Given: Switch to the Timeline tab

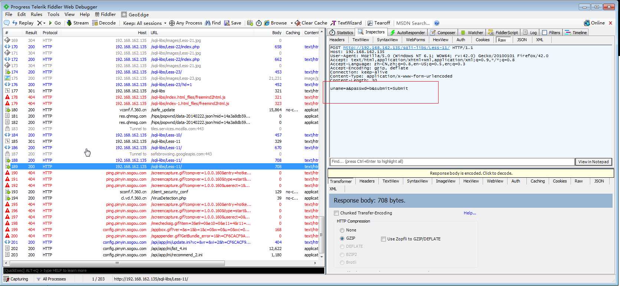Looking at the screenshot, I should (576, 33).
